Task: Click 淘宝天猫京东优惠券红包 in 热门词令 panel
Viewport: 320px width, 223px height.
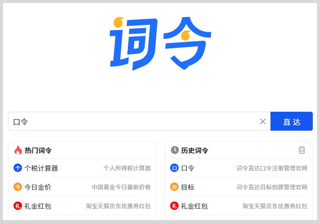Action: pyautogui.click(x=118, y=206)
